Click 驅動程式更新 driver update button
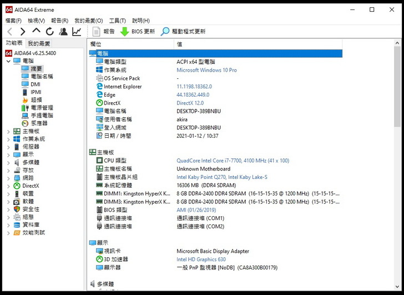 [183, 32]
